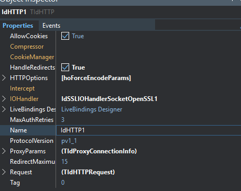This screenshot has height=191, width=241.
Task: Select the Request property name
Action: [x=21, y=172]
